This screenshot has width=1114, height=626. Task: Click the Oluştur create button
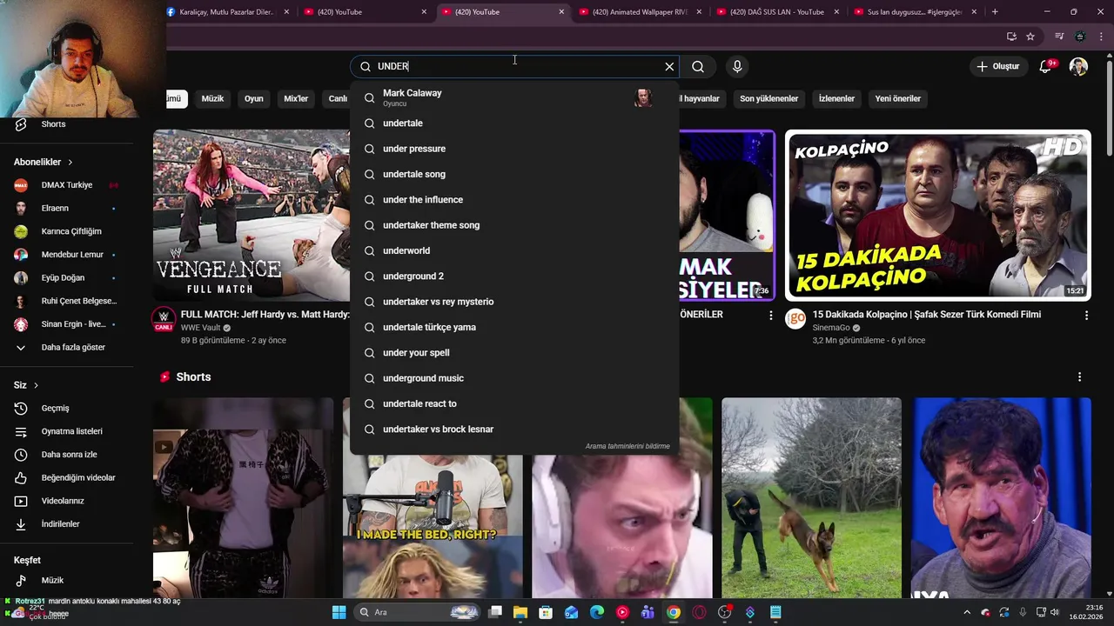point(997,66)
